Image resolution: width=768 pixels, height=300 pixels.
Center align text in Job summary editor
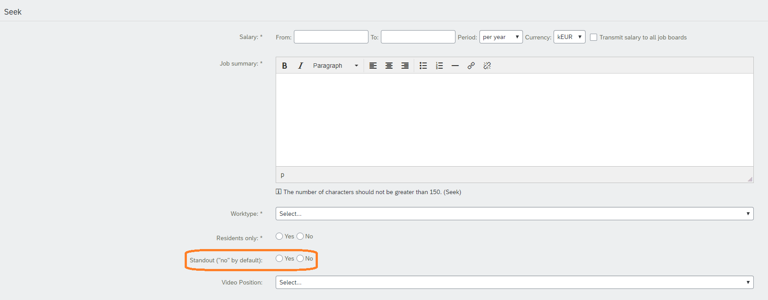[x=389, y=66]
